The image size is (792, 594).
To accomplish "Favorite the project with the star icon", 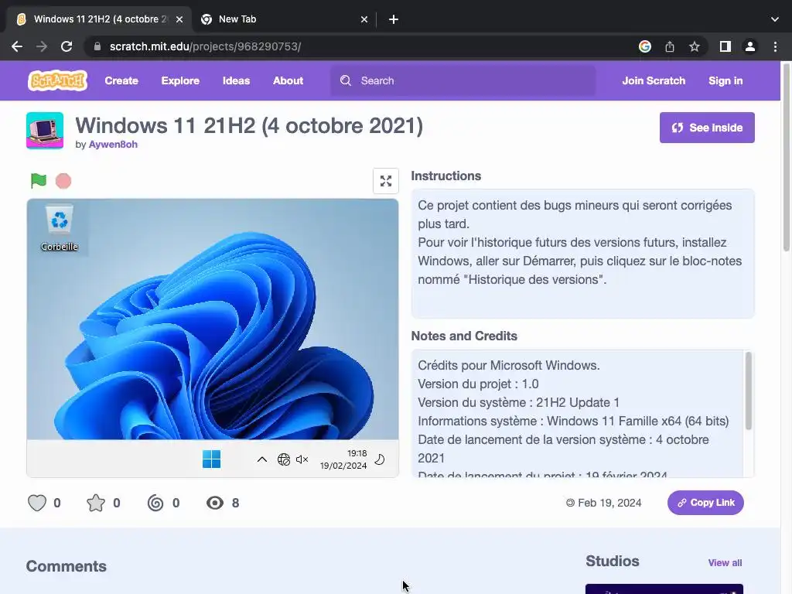I will click(x=95, y=503).
